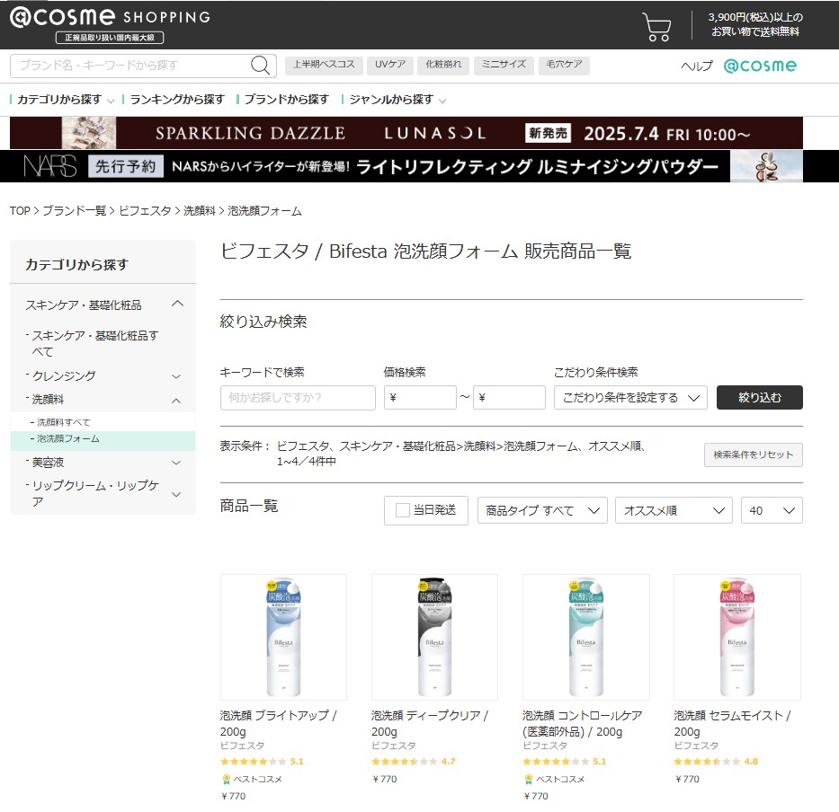The width and height of the screenshot is (839, 812).
Task: Toggle the 当日発送 checkbox
Action: pos(402,510)
